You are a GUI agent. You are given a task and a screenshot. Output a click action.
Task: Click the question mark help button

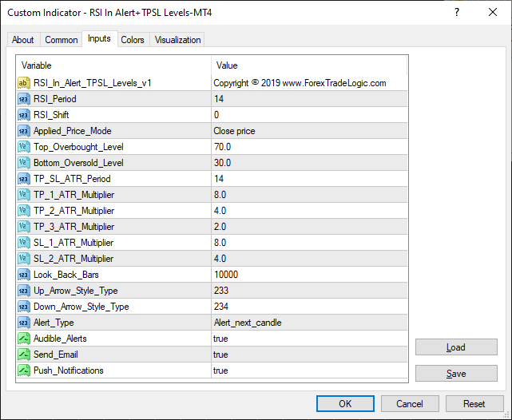pos(457,14)
